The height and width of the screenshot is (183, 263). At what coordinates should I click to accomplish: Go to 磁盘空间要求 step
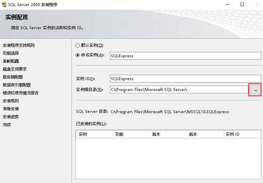pyautogui.click(x=15, y=69)
